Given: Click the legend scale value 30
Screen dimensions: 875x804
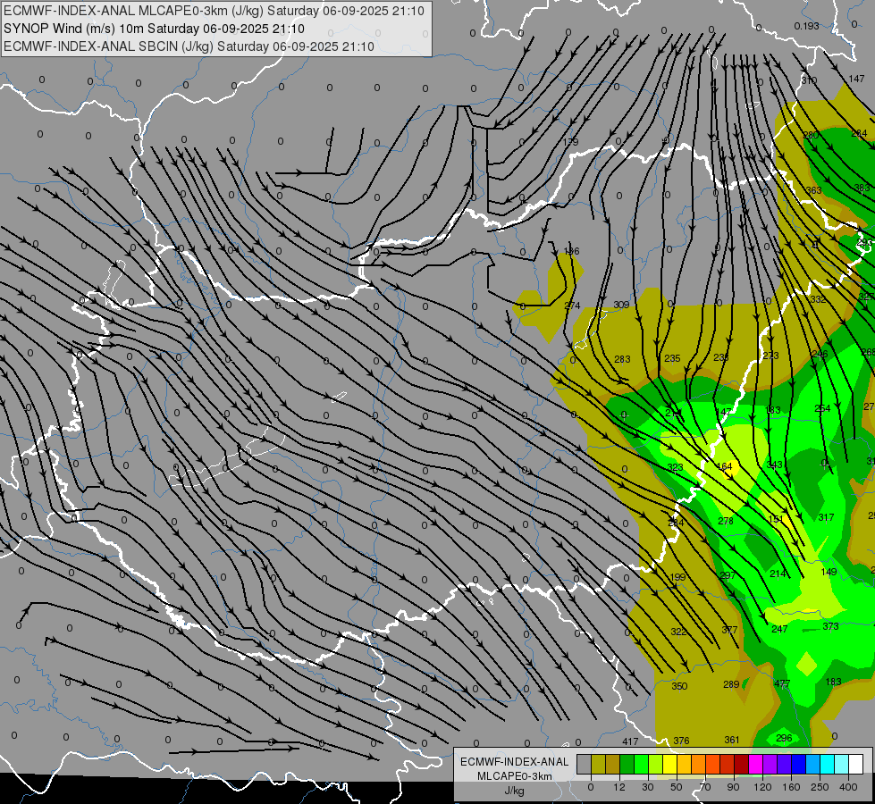Looking at the screenshot, I should point(648,787).
